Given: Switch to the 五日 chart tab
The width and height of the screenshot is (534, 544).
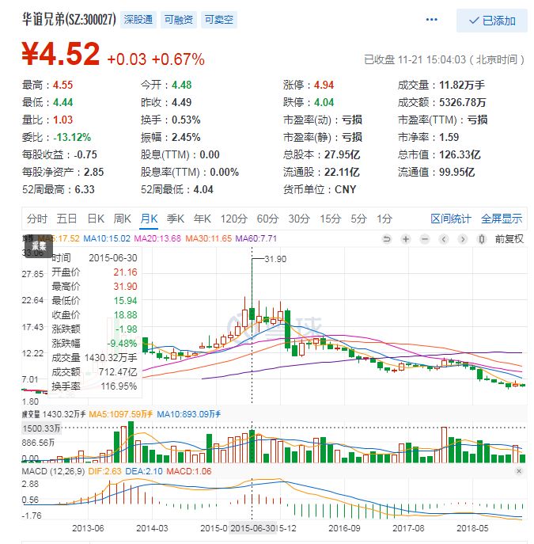Looking at the screenshot, I should coord(66,219).
